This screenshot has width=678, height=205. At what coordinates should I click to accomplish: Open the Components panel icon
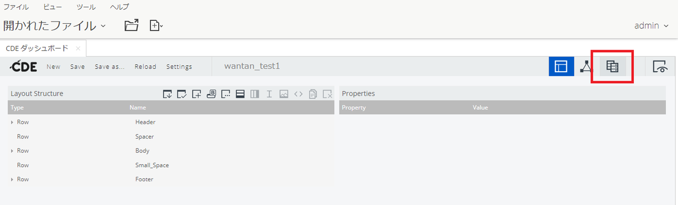[x=586, y=67]
